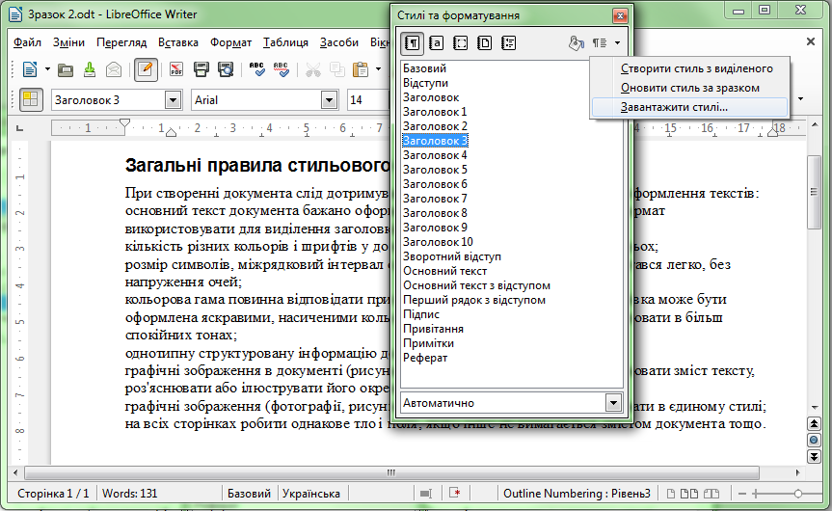Show Page Styles icon
This screenshot has height=511, width=832.
coord(485,43)
